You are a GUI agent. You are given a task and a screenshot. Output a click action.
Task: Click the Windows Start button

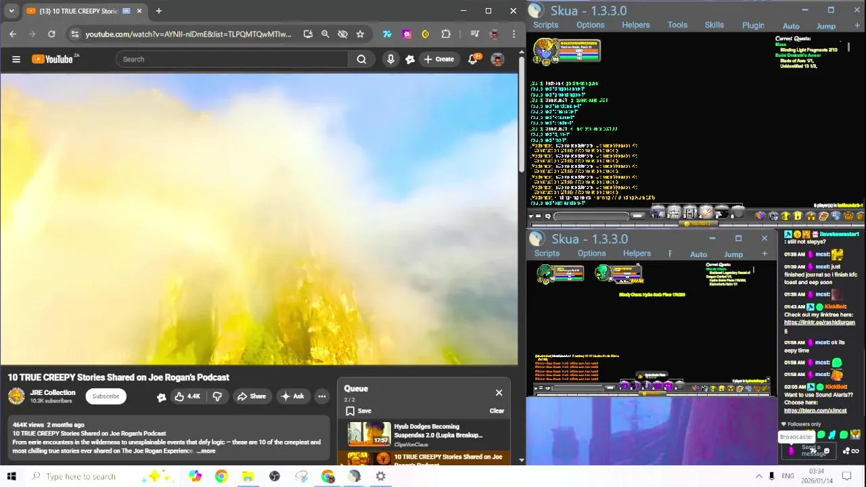[x=11, y=476]
